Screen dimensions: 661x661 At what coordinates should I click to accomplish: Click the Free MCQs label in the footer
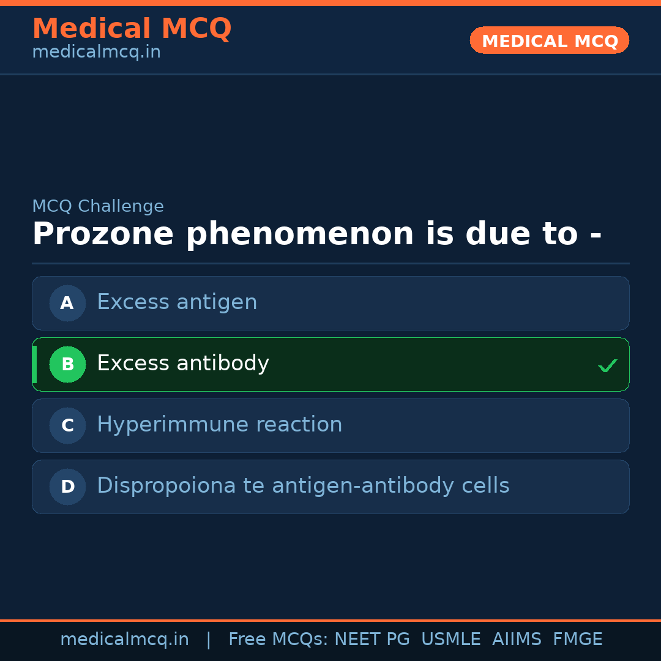[278, 640]
